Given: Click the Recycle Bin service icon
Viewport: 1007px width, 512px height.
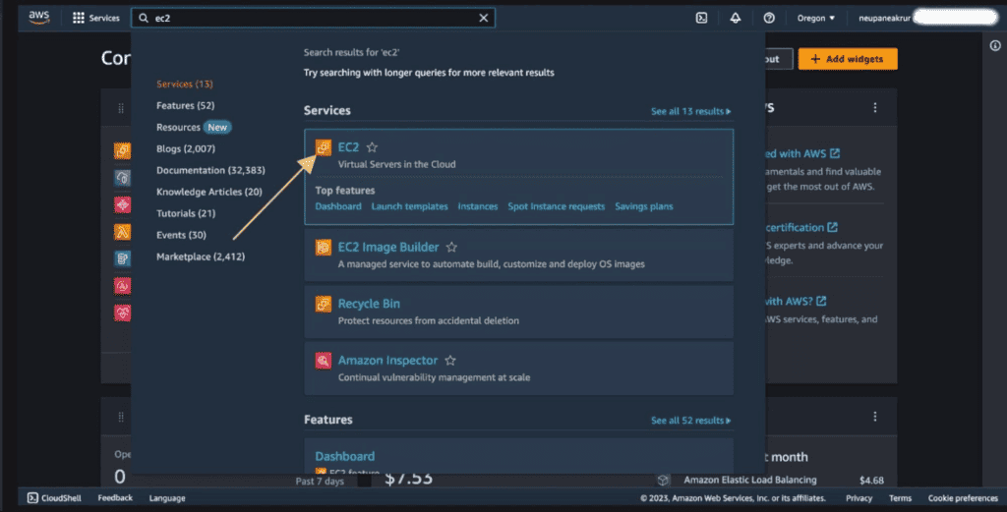Looking at the screenshot, I should [323, 304].
